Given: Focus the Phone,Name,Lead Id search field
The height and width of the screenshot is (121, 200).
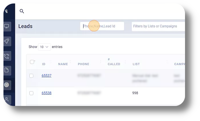Looking at the screenshot, I should 102,26.
